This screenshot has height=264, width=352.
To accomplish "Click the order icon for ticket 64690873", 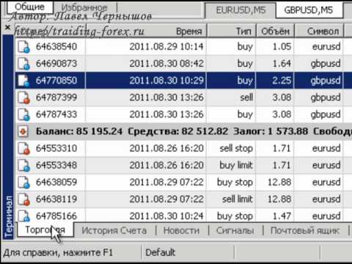I will (x=23, y=64).
